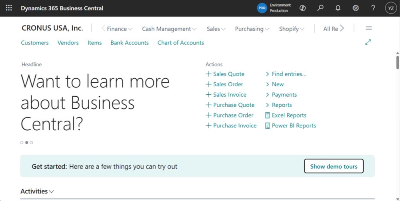Click the scrollbar down arrow
The width and height of the screenshot is (400, 201).
tap(398, 199)
